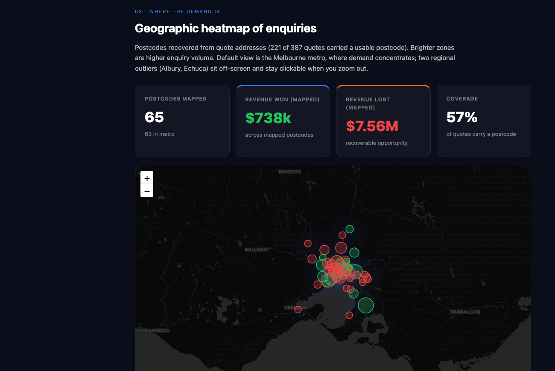Screen dimensions: 555x371
Task: Select the red marker just below the northernmost green one
Action: point(342,235)
